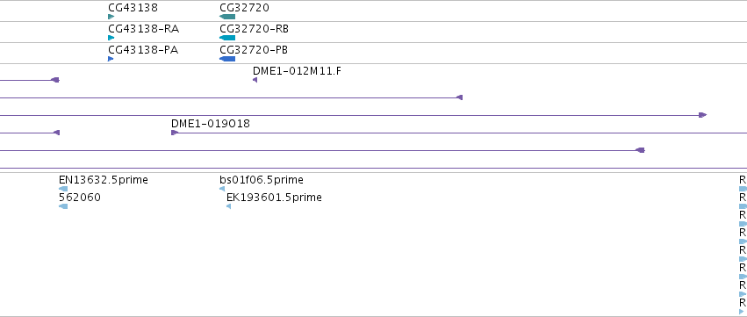Select the topmost light-blue arrow glyph at the right edge
Screen dimensions: 747x317
coord(743,189)
